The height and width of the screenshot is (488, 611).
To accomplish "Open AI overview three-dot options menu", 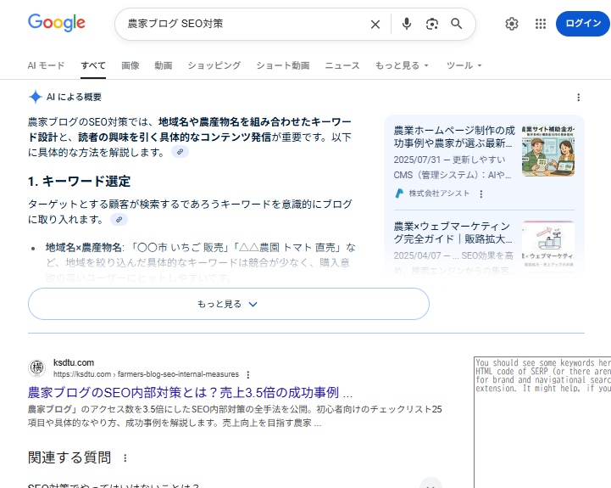I will click(579, 98).
